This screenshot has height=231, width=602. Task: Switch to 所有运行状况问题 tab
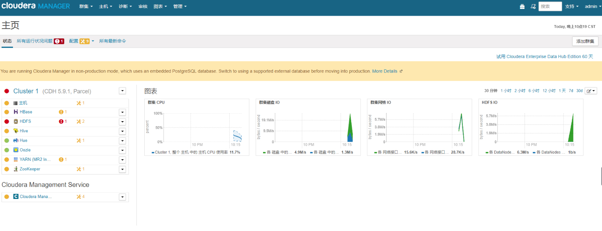(x=35, y=41)
